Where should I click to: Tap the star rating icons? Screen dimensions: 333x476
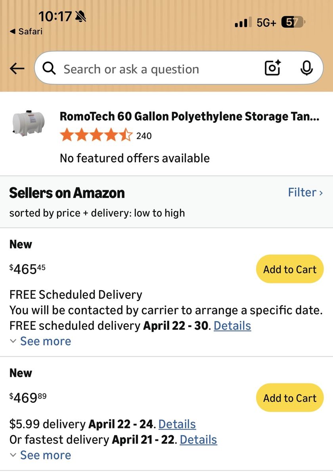(x=96, y=136)
